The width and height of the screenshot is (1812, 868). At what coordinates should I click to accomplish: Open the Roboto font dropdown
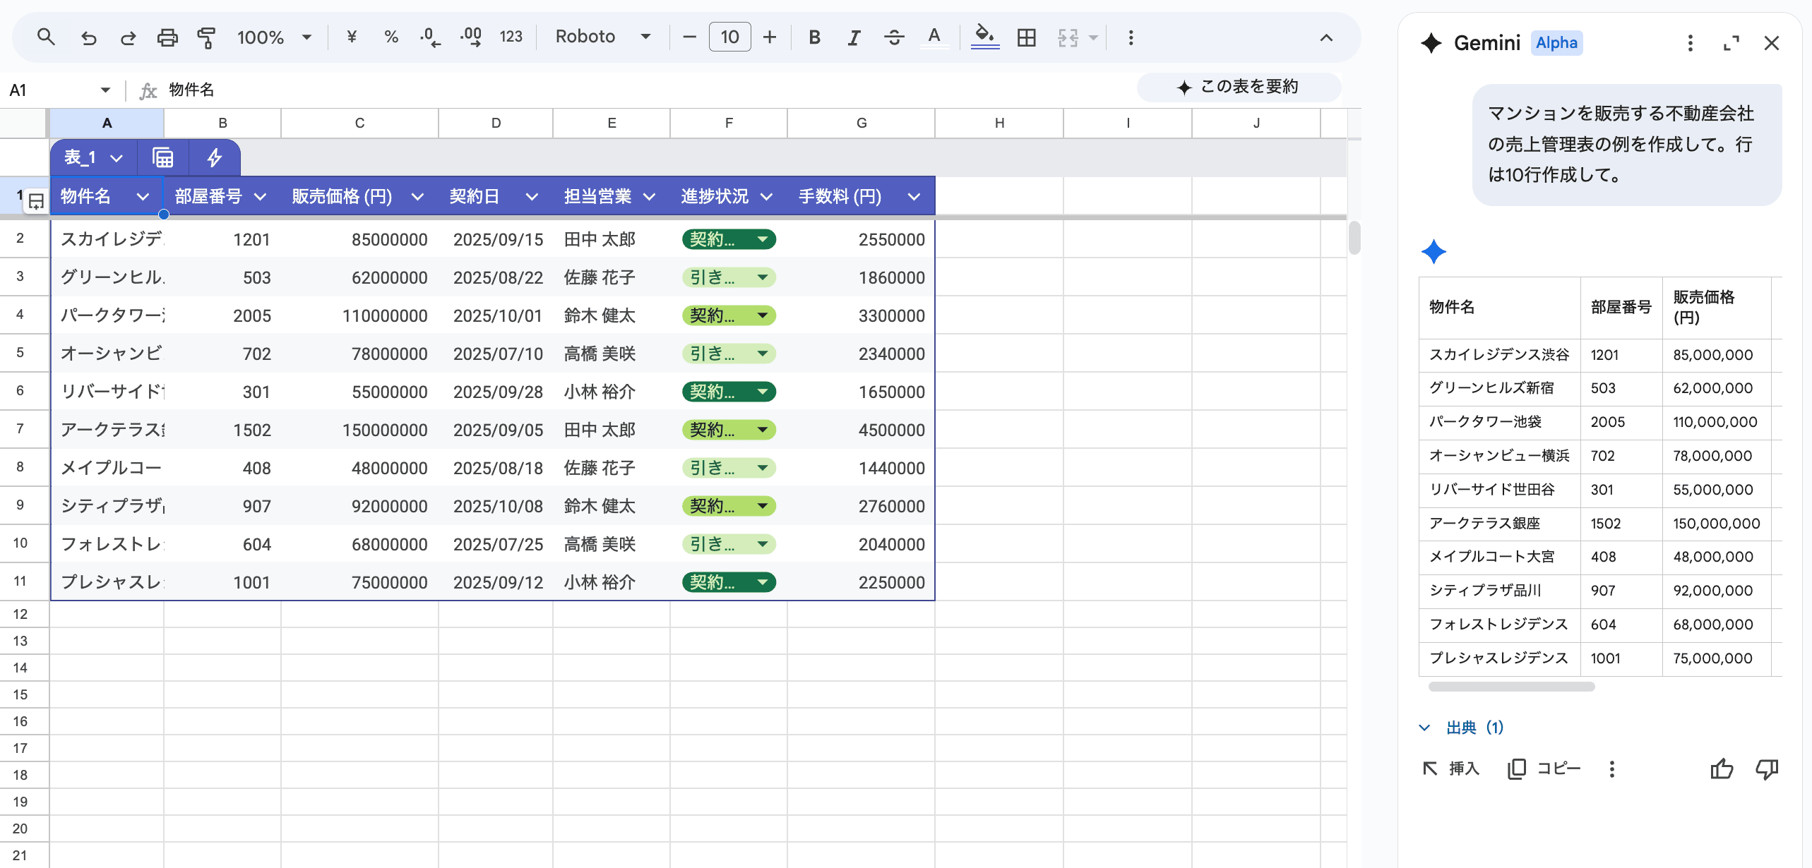pos(602,37)
